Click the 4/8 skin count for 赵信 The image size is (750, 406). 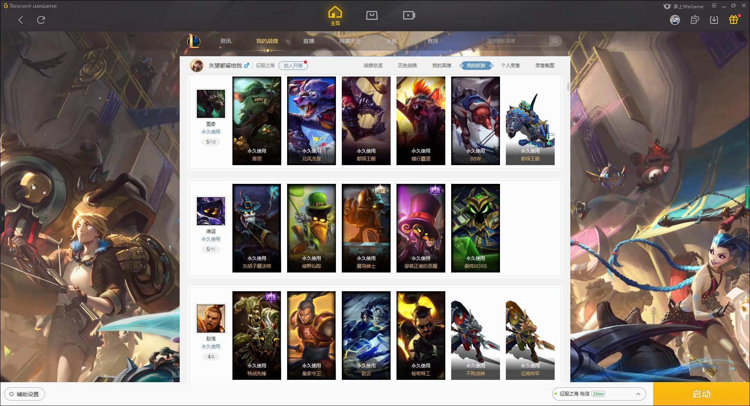coord(211,357)
